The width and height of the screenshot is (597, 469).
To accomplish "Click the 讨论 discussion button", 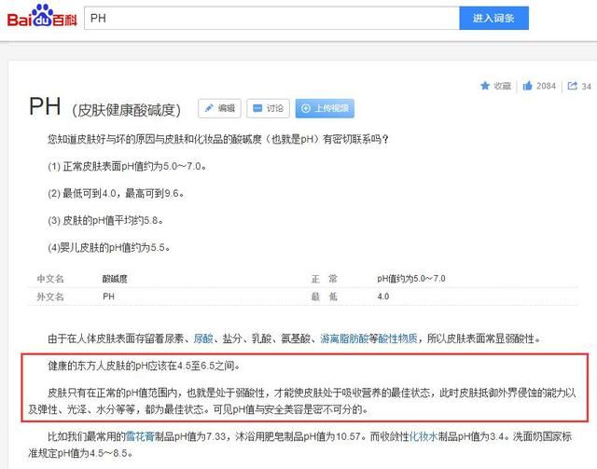I will coord(268,108).
